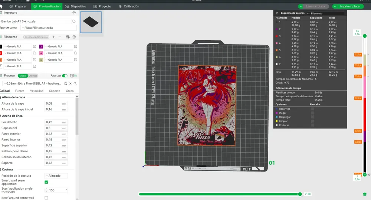Open Placa PEI texturizada bed type dropdown

(49, 28)
